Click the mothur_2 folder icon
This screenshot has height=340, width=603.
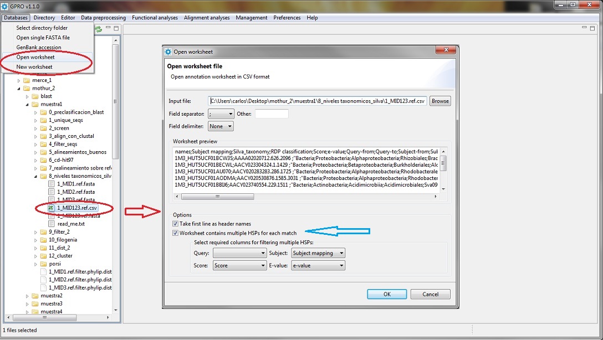pos(27,88)
